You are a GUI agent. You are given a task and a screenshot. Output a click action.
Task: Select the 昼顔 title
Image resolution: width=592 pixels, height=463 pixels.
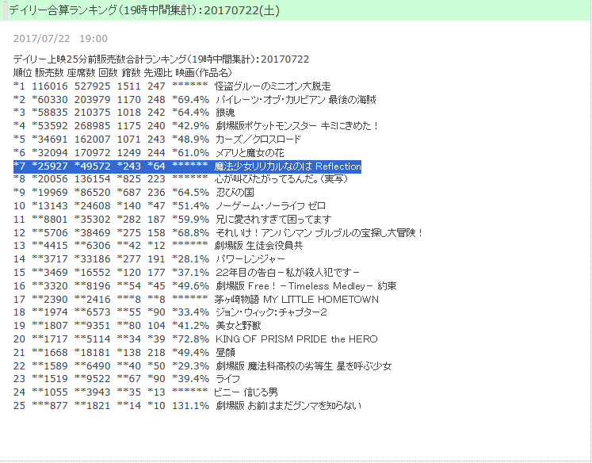[225, 352]
